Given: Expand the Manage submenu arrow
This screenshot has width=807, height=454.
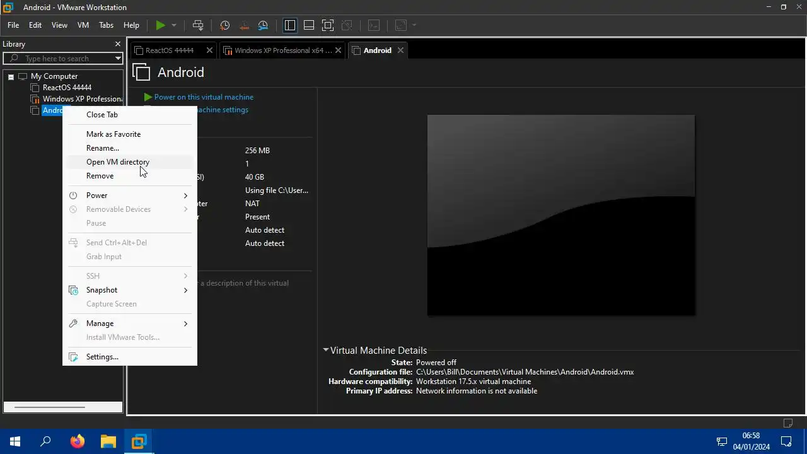Looking at the screenshot, I should (185, 323).
